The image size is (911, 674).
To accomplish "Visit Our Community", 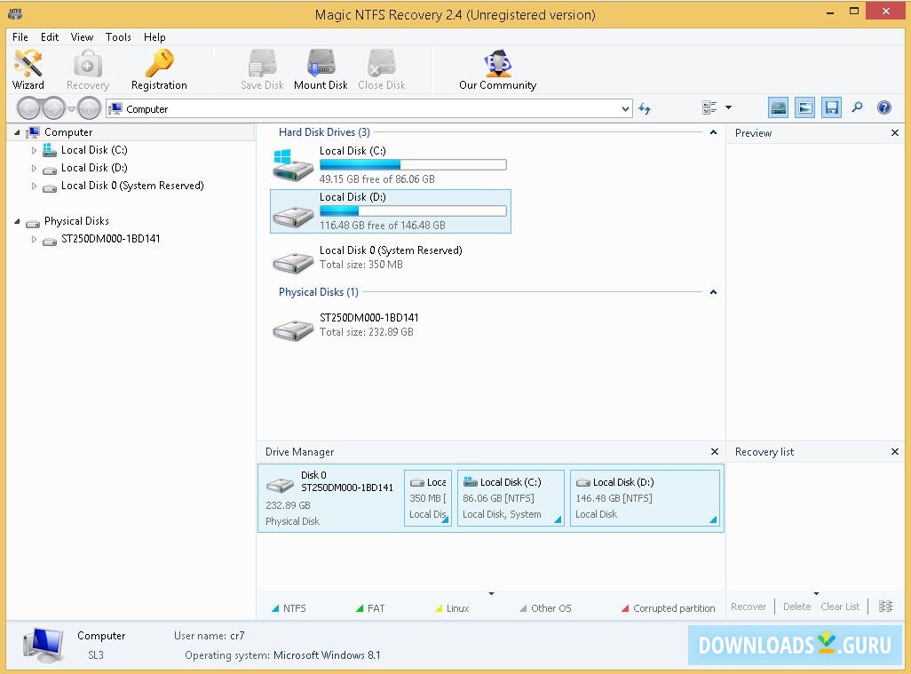I will [497, 69].
